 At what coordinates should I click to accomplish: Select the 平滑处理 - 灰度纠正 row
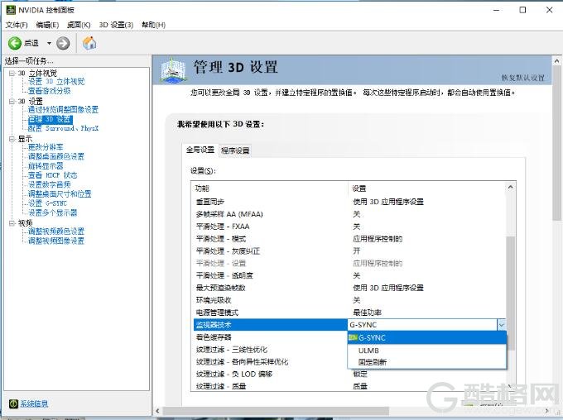coord(349,251)
